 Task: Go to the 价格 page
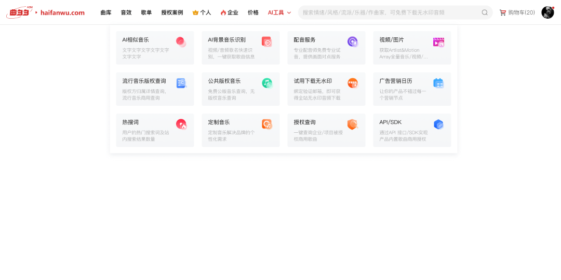[x=253, y=12]
